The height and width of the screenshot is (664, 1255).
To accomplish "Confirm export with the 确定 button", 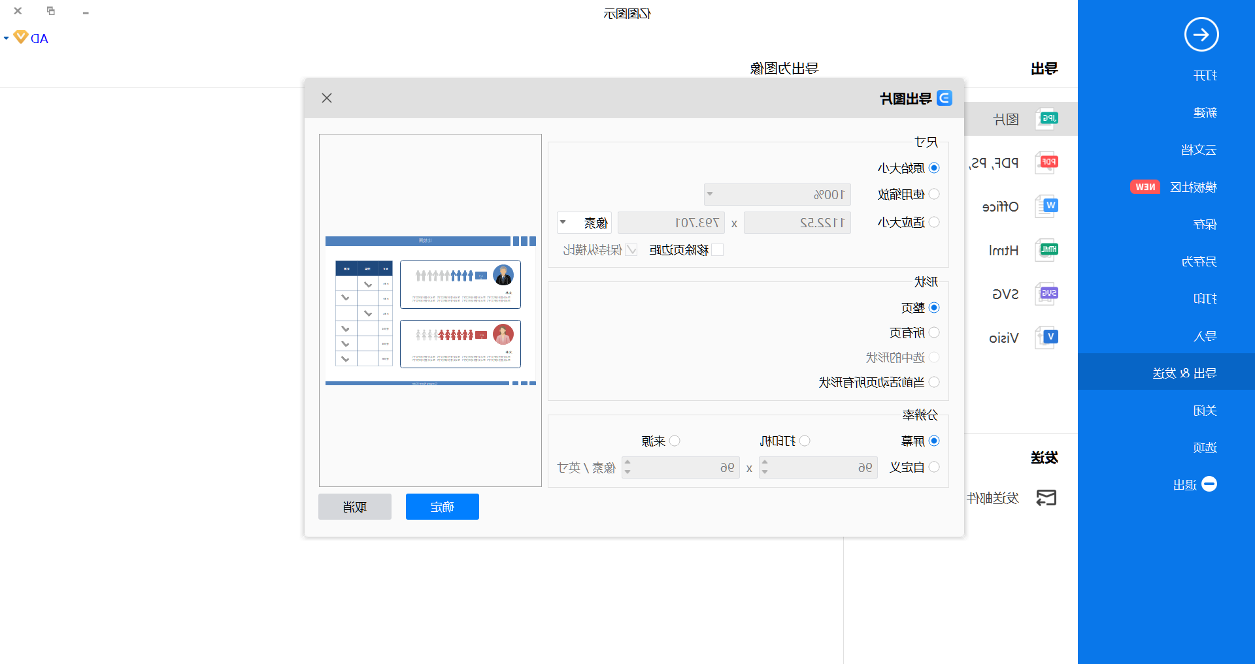I will coord(443,507).
